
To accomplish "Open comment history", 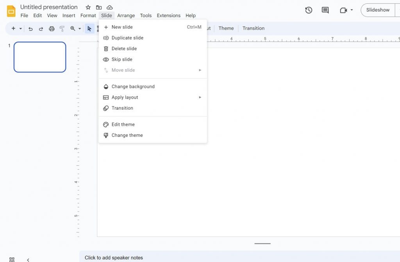I will pos(325,10).
